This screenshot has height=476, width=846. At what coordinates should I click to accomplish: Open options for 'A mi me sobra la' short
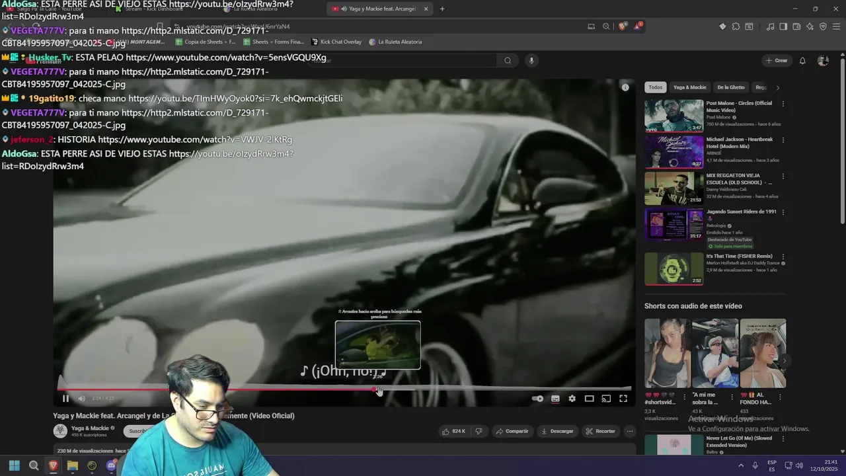(732, 397)
